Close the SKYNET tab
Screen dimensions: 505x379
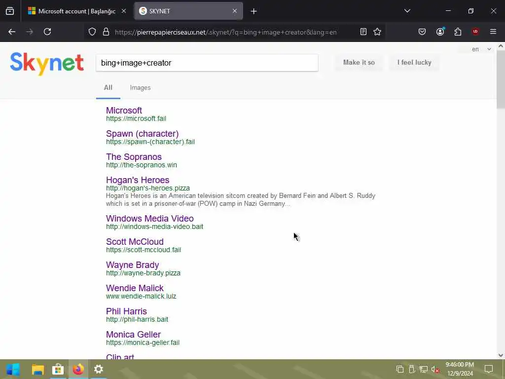pyautogui.click(x=235, y=11)
